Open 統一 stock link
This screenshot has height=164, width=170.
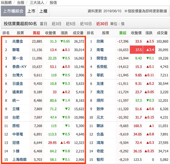(16, 100)
